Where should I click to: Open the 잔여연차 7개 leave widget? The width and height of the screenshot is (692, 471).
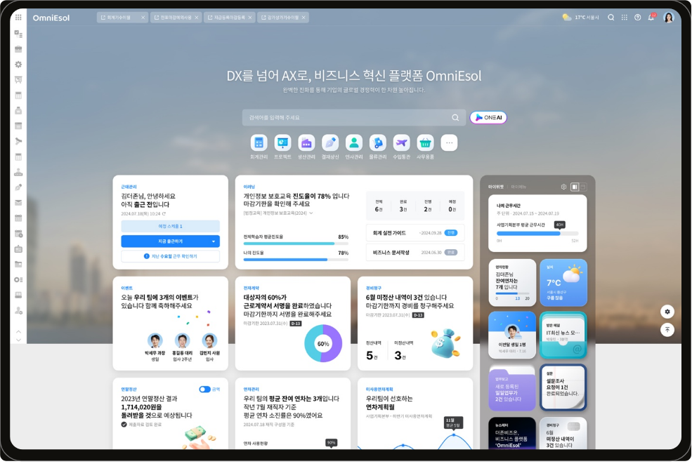point(512,283)
